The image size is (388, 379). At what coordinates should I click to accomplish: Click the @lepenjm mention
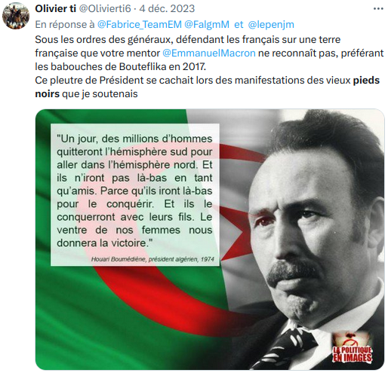pyautogui.click(x=271, y=25)
